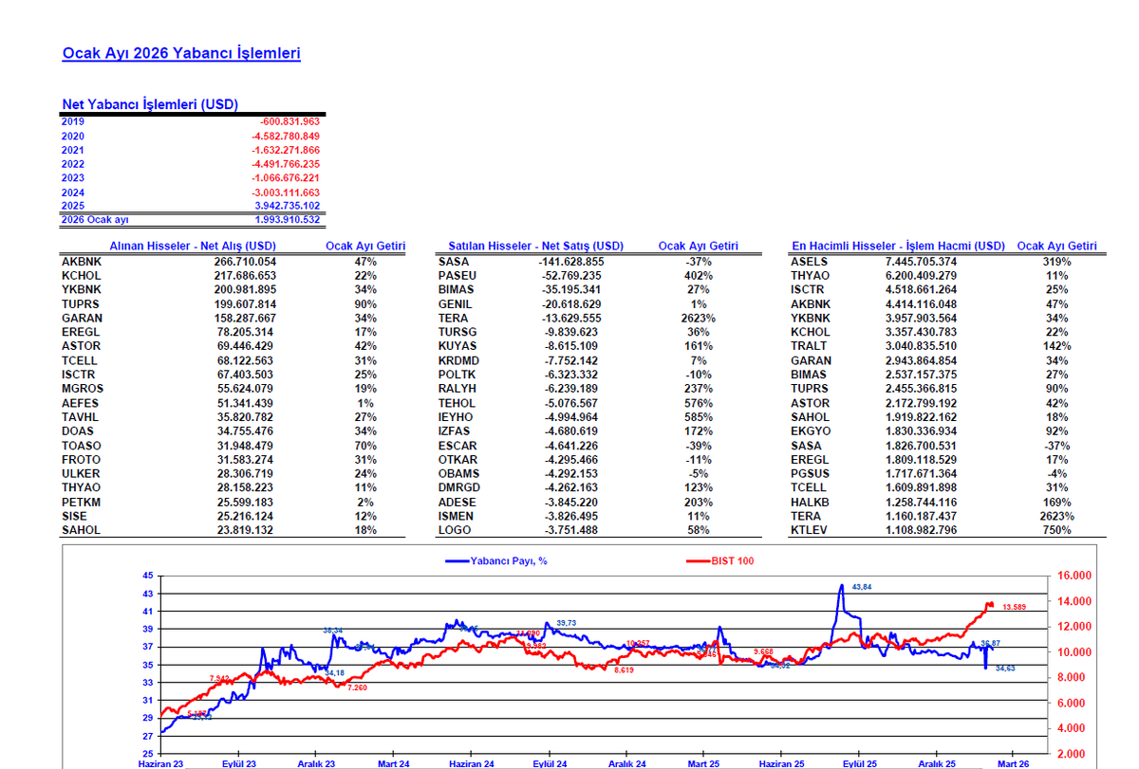Image resolution: width=1139 pixels, height=769 pixels.
Task: Select ASELS volume 7.445.705.374
Action: 921,261
